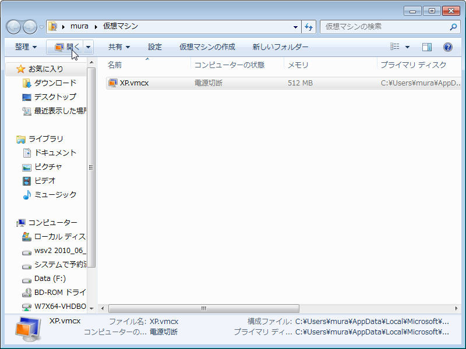Viewport: 466px width, 349px height.
Task: Open デスクトップ in favorites
Action: click(55, 97)
